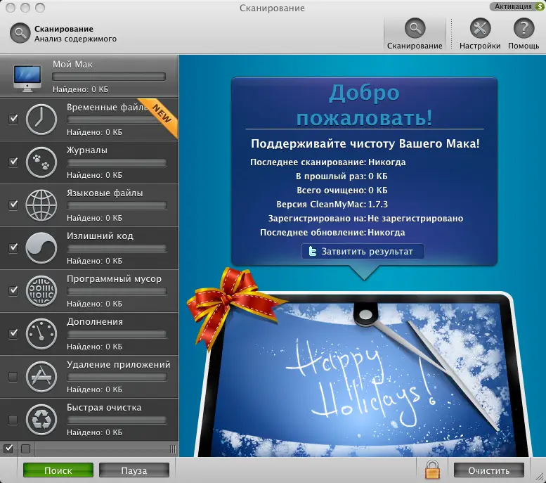The image size is (546, 483).
Task: Enable the Быстрая очистка checkbox
Action: click(x=13, y=420)
